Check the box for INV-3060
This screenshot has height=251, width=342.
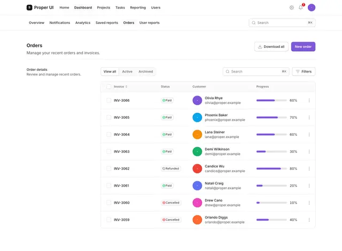click(x=108, y=203)
